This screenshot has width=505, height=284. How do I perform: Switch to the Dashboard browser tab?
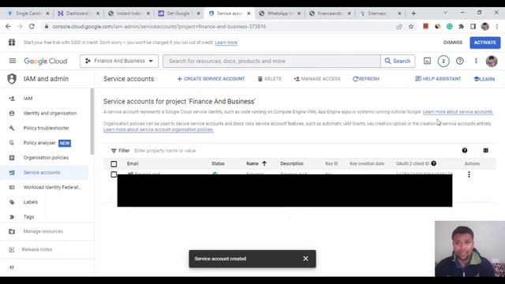click(x=78, y=13)
